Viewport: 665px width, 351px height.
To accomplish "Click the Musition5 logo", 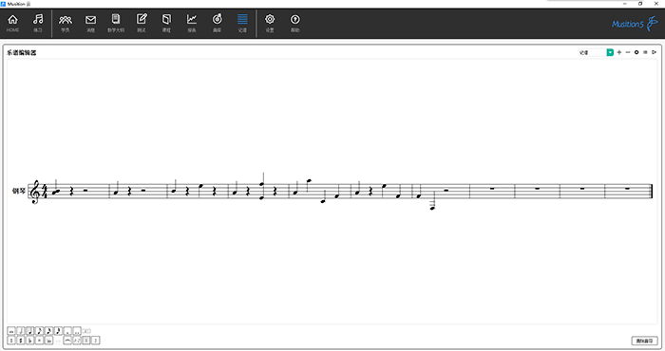I will pos(635,24).
